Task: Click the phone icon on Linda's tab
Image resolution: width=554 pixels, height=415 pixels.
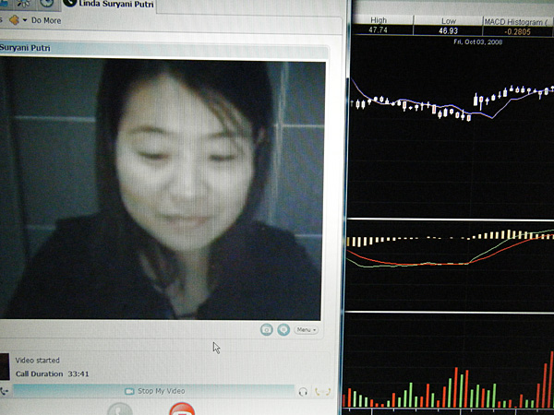Action: pyautogui.click(x=69, y=3)
